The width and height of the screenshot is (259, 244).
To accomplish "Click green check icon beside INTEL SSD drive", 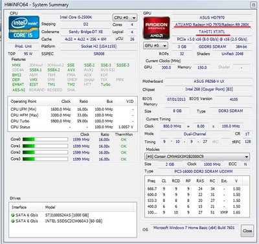I will pos(13,221).
